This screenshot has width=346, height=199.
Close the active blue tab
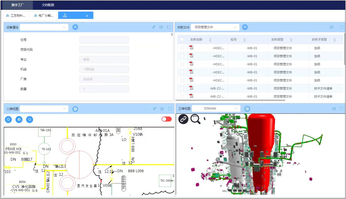tap(87, 16)
